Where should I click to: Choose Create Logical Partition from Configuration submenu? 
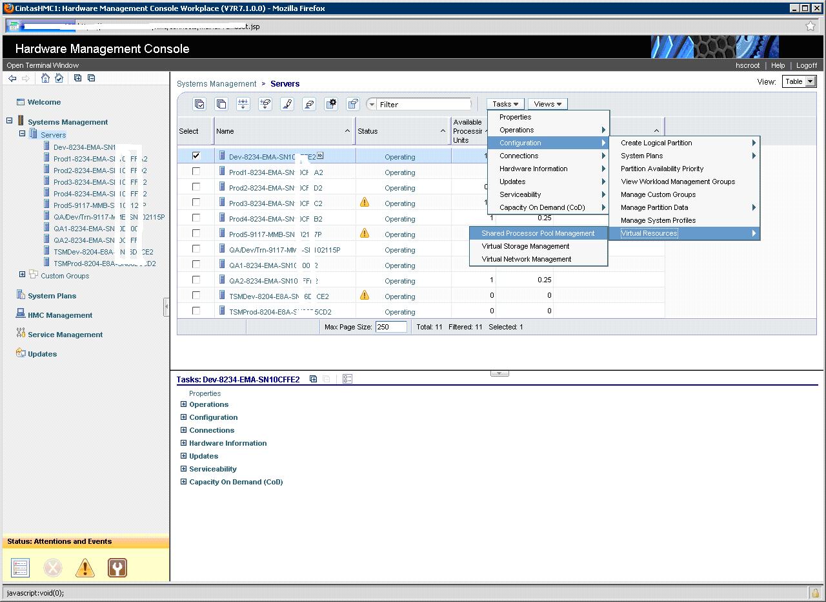684,143
